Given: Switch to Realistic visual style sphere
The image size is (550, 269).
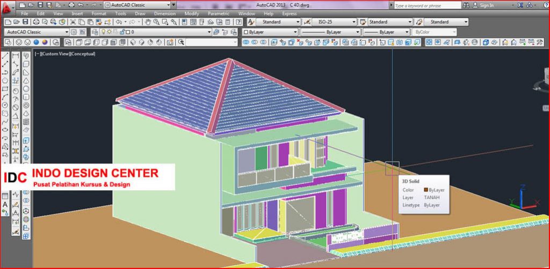Looking at the screenshot, I should [36, 42].
